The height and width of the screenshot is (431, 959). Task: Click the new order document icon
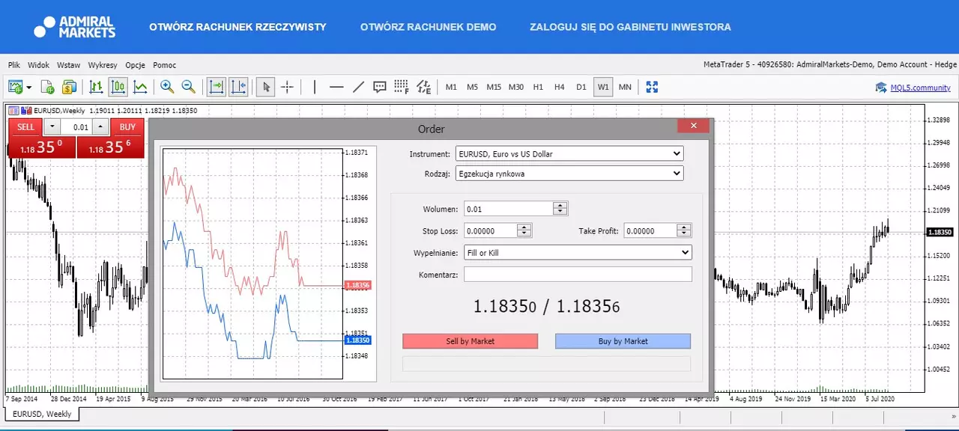tap(47, 87)
